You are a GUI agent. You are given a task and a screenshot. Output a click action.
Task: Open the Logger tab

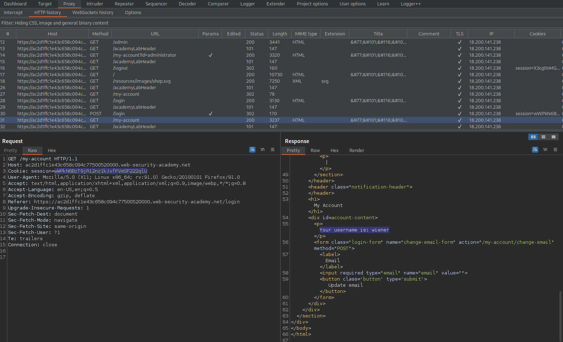(248, 4)
